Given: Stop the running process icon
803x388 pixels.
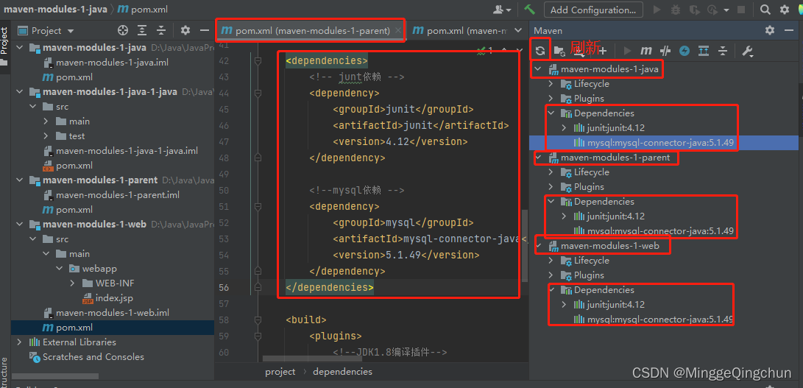Looking at the screenshot, I should pos(741,10).
